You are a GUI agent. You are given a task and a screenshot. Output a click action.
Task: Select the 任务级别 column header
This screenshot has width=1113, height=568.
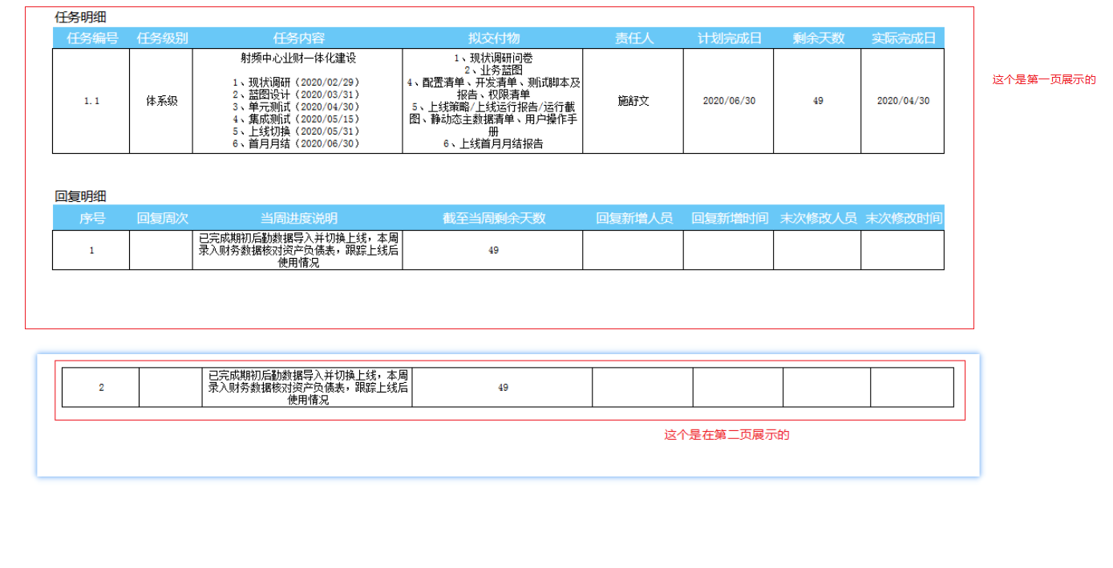point(162,38)
